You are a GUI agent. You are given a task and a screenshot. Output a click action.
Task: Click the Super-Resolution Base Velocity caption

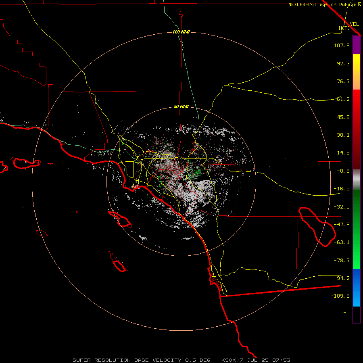coord(181,360)
